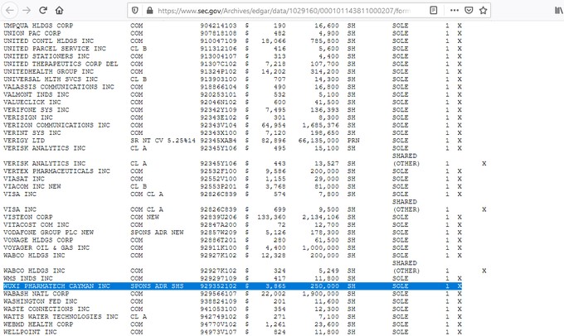Viewport: 564px width, 336px height.
Task: Click value 133,360 in Visteon row
Action: 271,217
